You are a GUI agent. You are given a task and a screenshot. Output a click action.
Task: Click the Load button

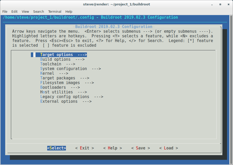tap(168, 148)
